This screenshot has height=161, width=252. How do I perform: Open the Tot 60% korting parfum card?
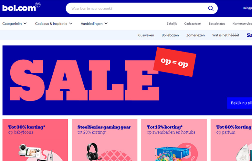pos(231,140)
